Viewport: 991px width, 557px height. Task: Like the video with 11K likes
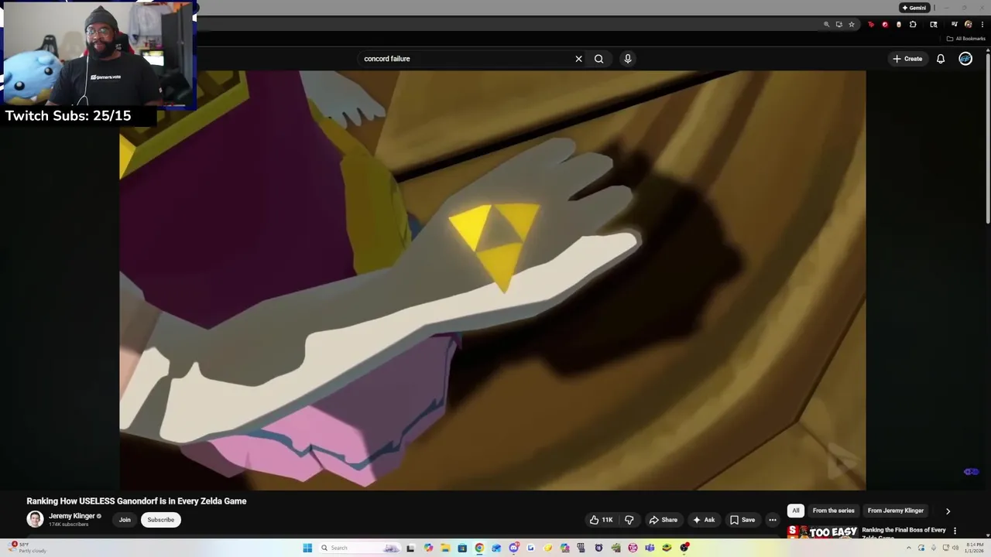click(601, 520)
